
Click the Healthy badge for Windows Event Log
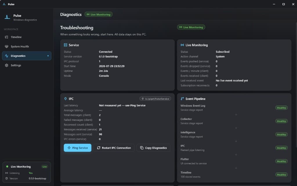[x=281, y=108]
